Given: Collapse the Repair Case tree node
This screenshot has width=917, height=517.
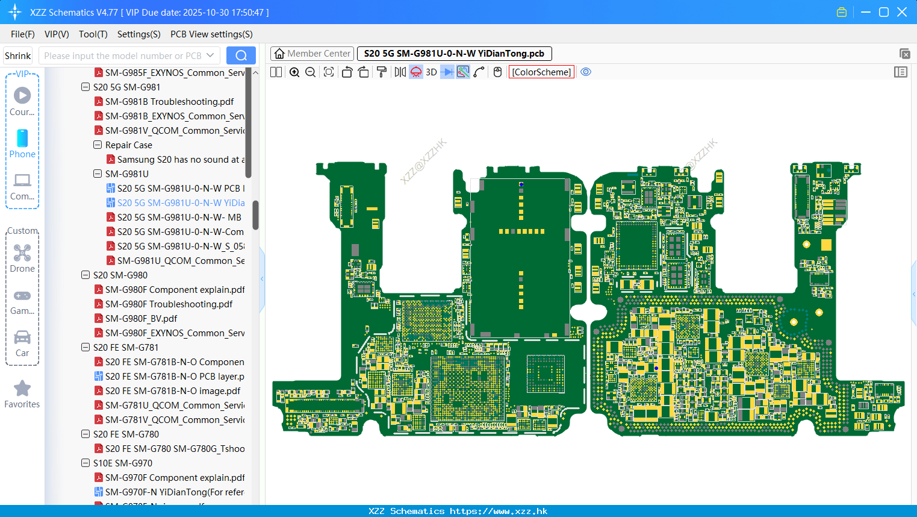Looking at the screenshot, I should (x=98, y=145).
